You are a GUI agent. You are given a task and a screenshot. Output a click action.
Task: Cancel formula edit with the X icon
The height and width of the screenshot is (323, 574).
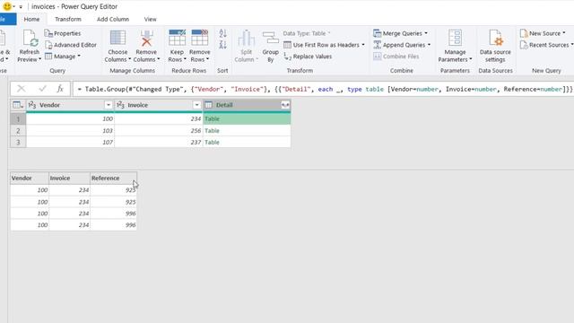[22, 89]
